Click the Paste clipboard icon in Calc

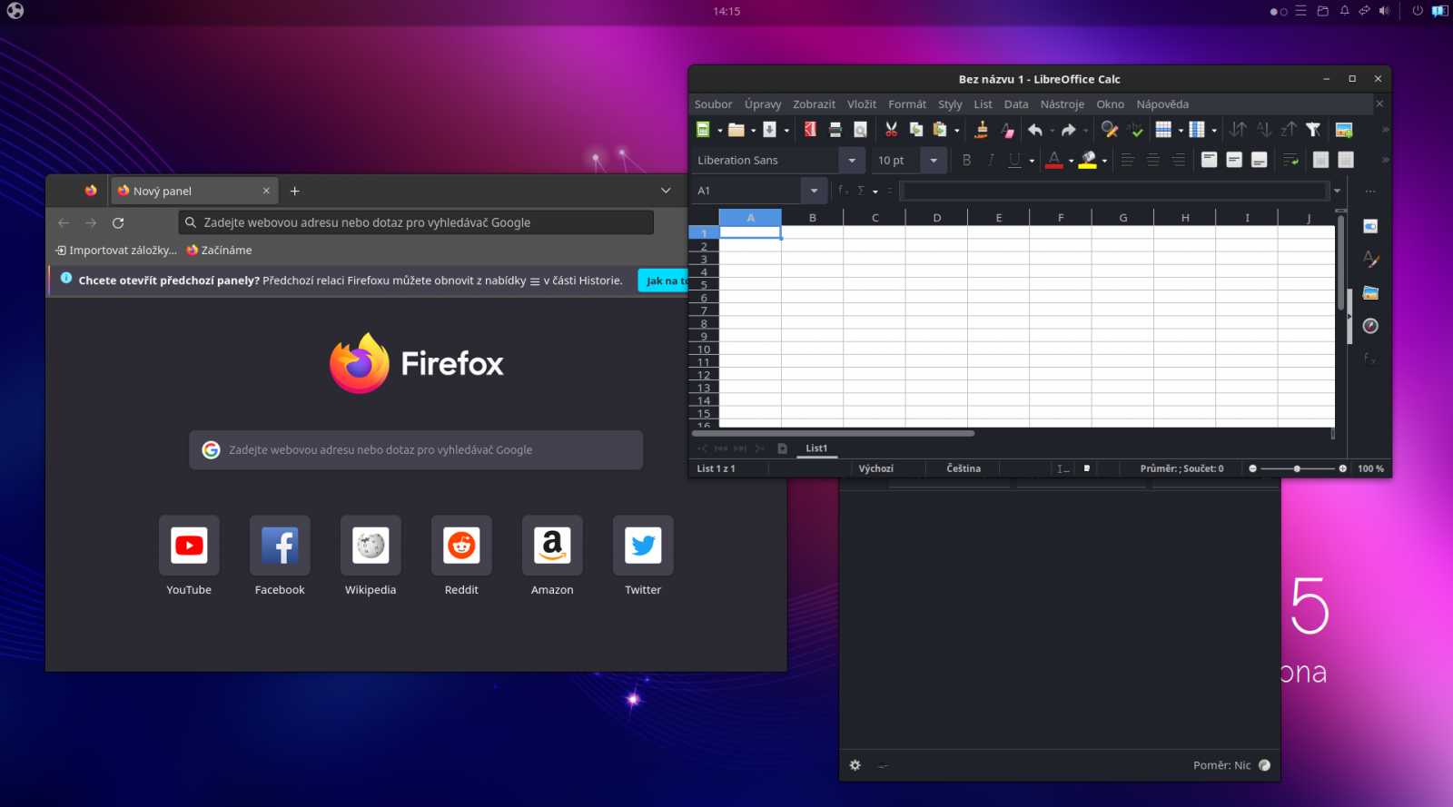coord(940,130)
